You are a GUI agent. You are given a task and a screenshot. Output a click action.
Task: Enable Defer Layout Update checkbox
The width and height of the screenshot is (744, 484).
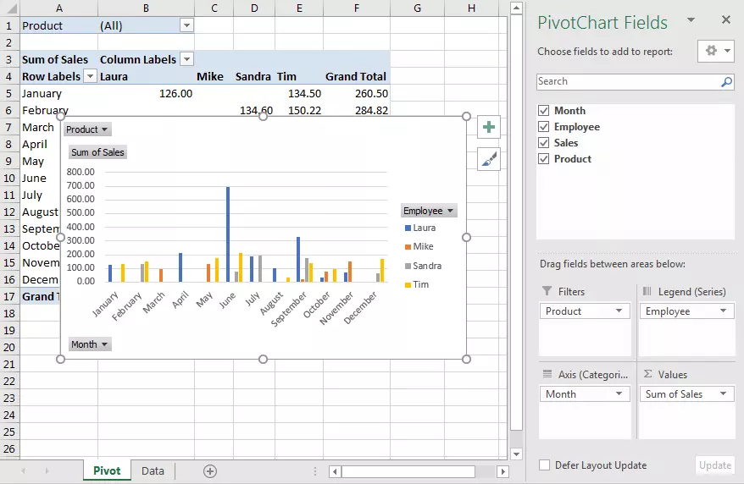544,465
